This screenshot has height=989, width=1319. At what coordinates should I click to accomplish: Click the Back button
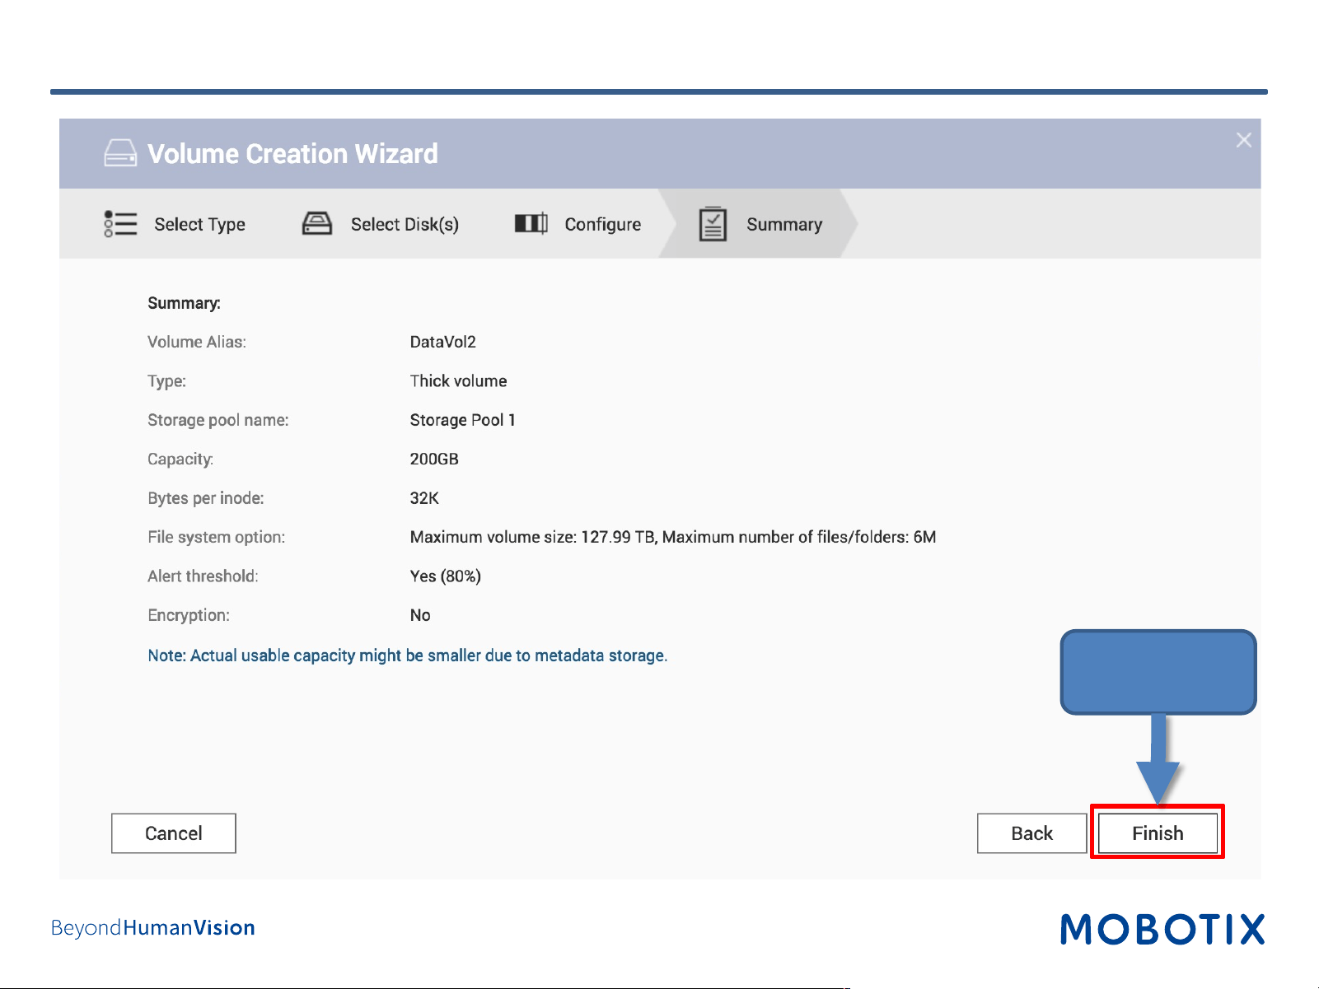click(1031, 833)
